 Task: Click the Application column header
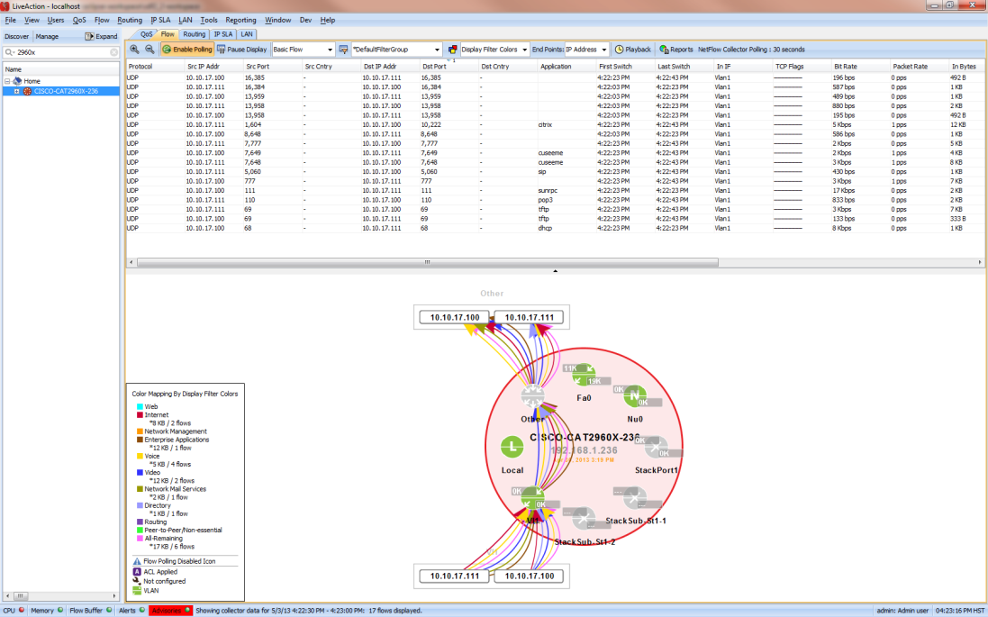coord(567,66)
